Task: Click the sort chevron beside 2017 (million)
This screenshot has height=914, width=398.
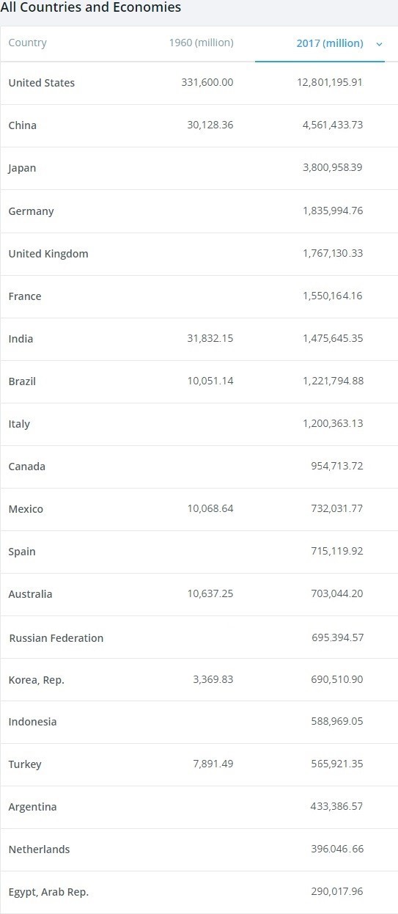Action: [x=379, y=44]
